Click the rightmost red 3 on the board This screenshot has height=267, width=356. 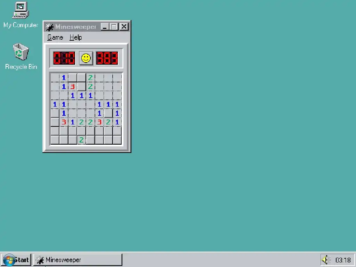pos(99,122)
